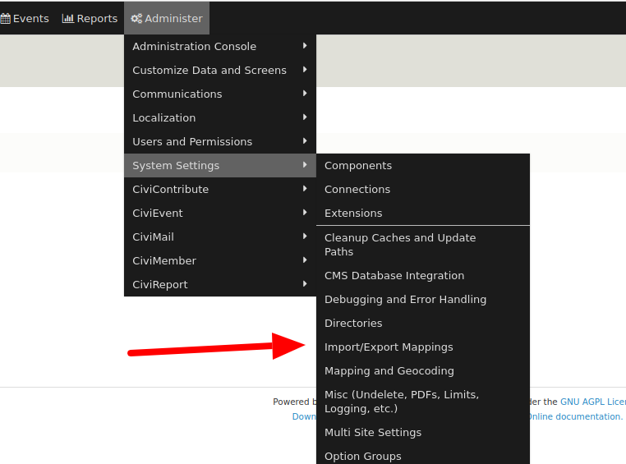The image size is (626, 464).
Task: Open the Online documentation link
Action: tap(575, 416)
